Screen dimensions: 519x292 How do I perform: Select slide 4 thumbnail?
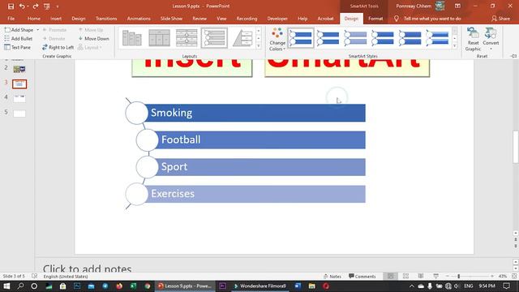point(19,98)
